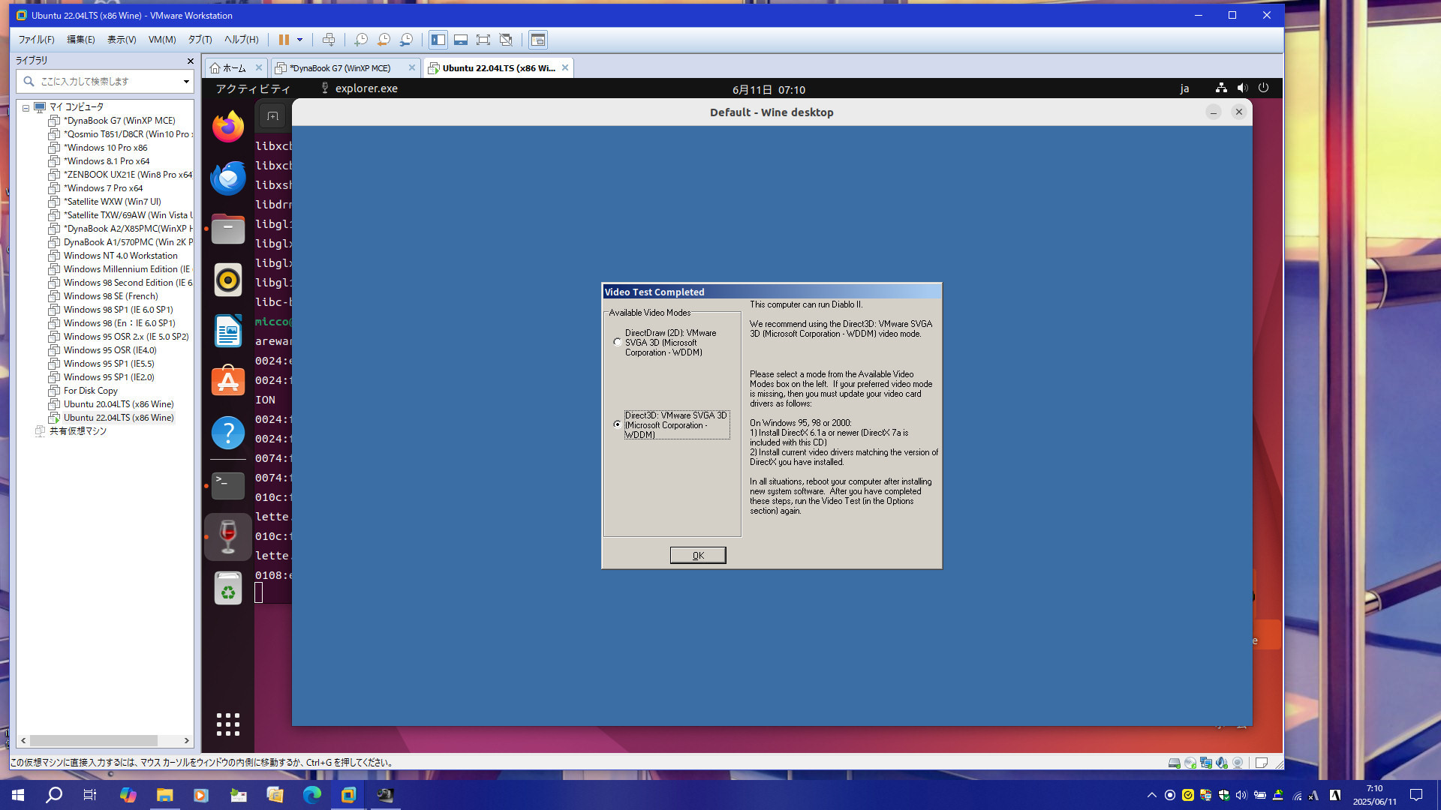Click VMware CD/DVD device status icon
The height and width of the screenshot is (810, 1441).
[x=1190, y=763]
